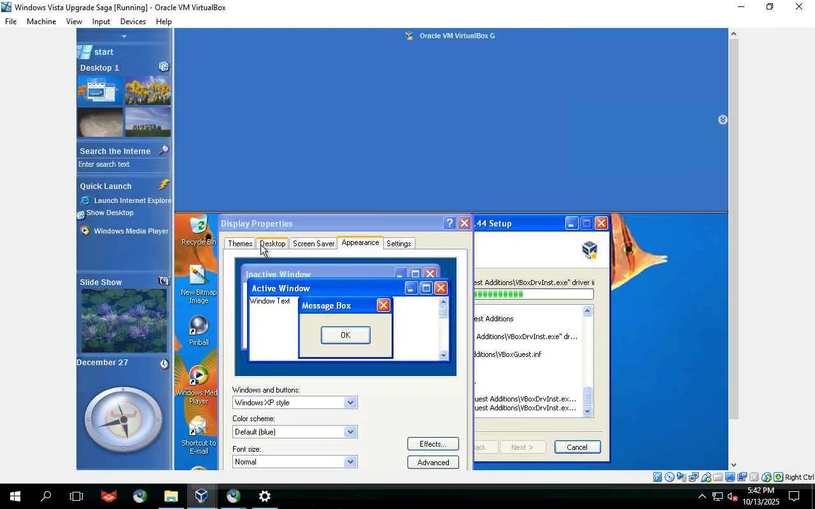Switch to the Desktop tab
Screen dimensions: 815x509
[273, 244]
